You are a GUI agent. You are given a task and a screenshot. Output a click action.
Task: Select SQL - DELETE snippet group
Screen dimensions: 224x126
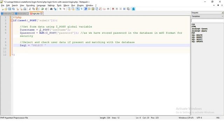[x=197, y=35]
